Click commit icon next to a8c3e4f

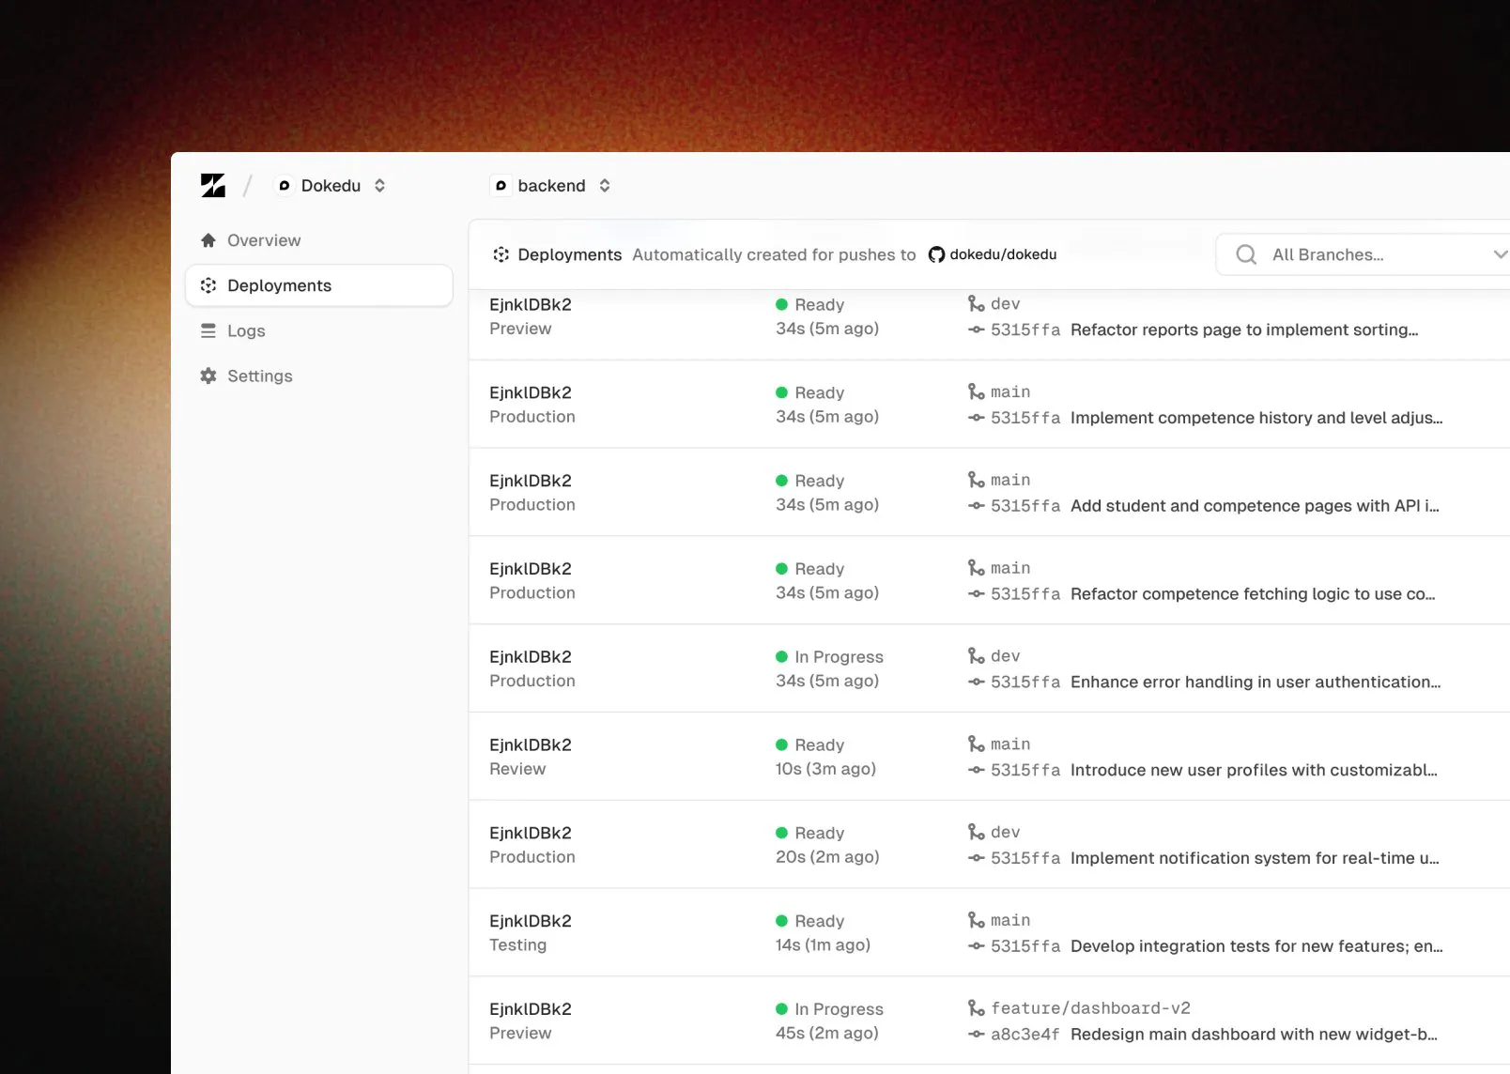[977, 1035]
